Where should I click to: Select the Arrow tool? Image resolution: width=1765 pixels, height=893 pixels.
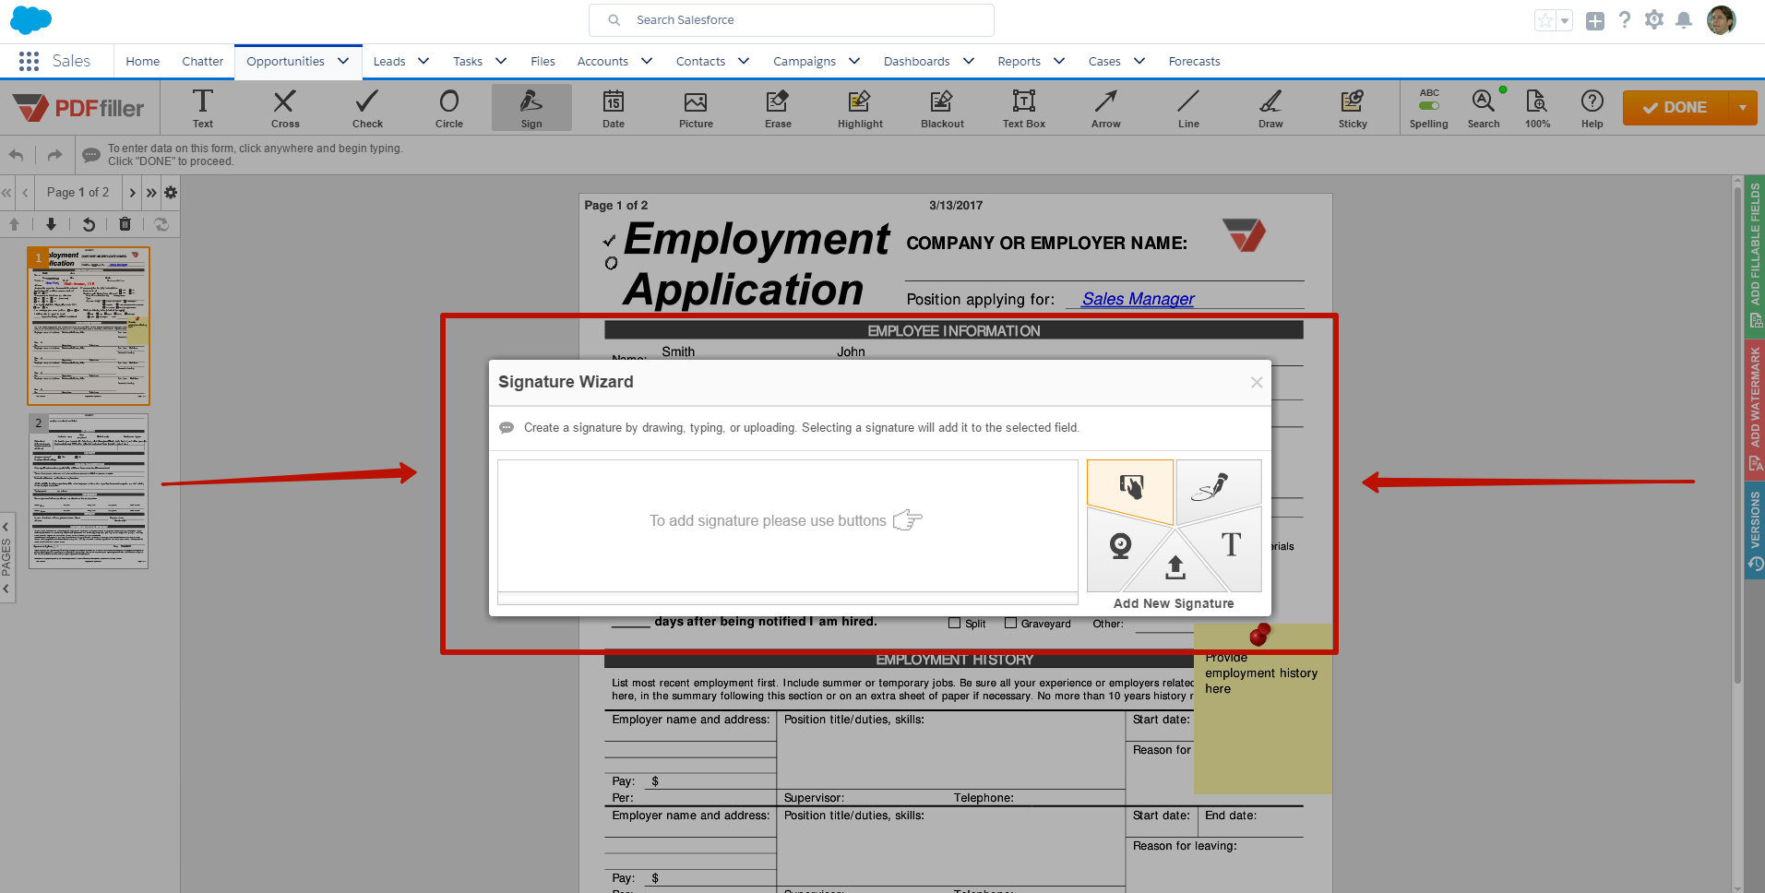(x=1106, y=107)
